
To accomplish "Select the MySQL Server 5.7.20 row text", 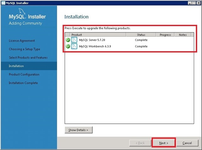I will point(92,40).
